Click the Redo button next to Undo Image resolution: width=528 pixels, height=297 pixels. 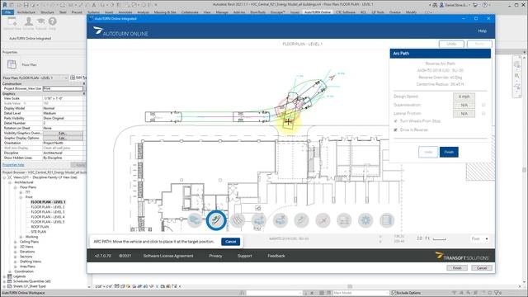[x=479, y=44]
